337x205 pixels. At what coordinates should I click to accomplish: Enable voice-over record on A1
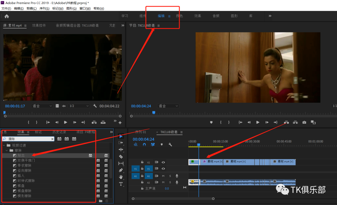(177, 176)
